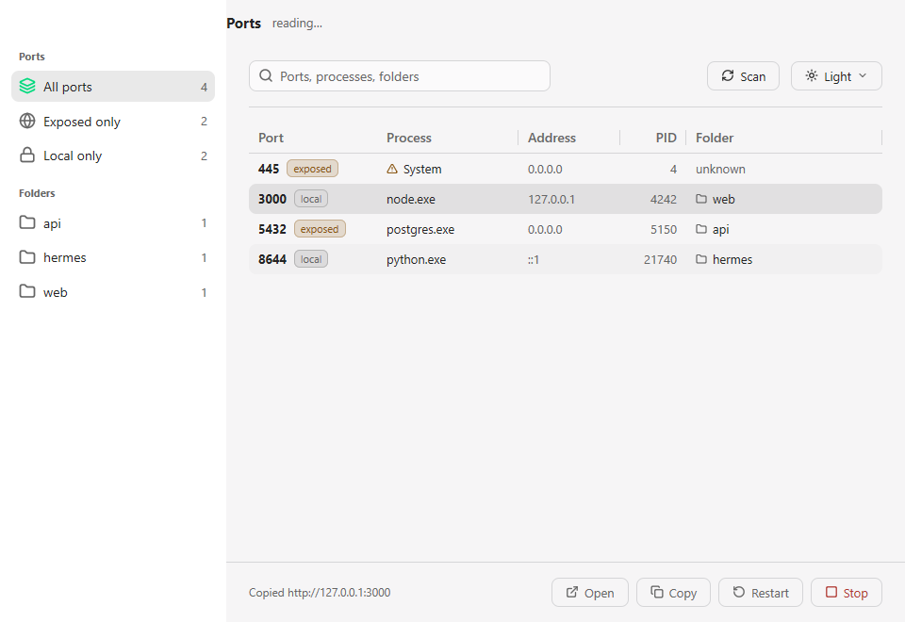Click the Copied http://127.0.0.1:3000 status message

[x=320, y=593]
